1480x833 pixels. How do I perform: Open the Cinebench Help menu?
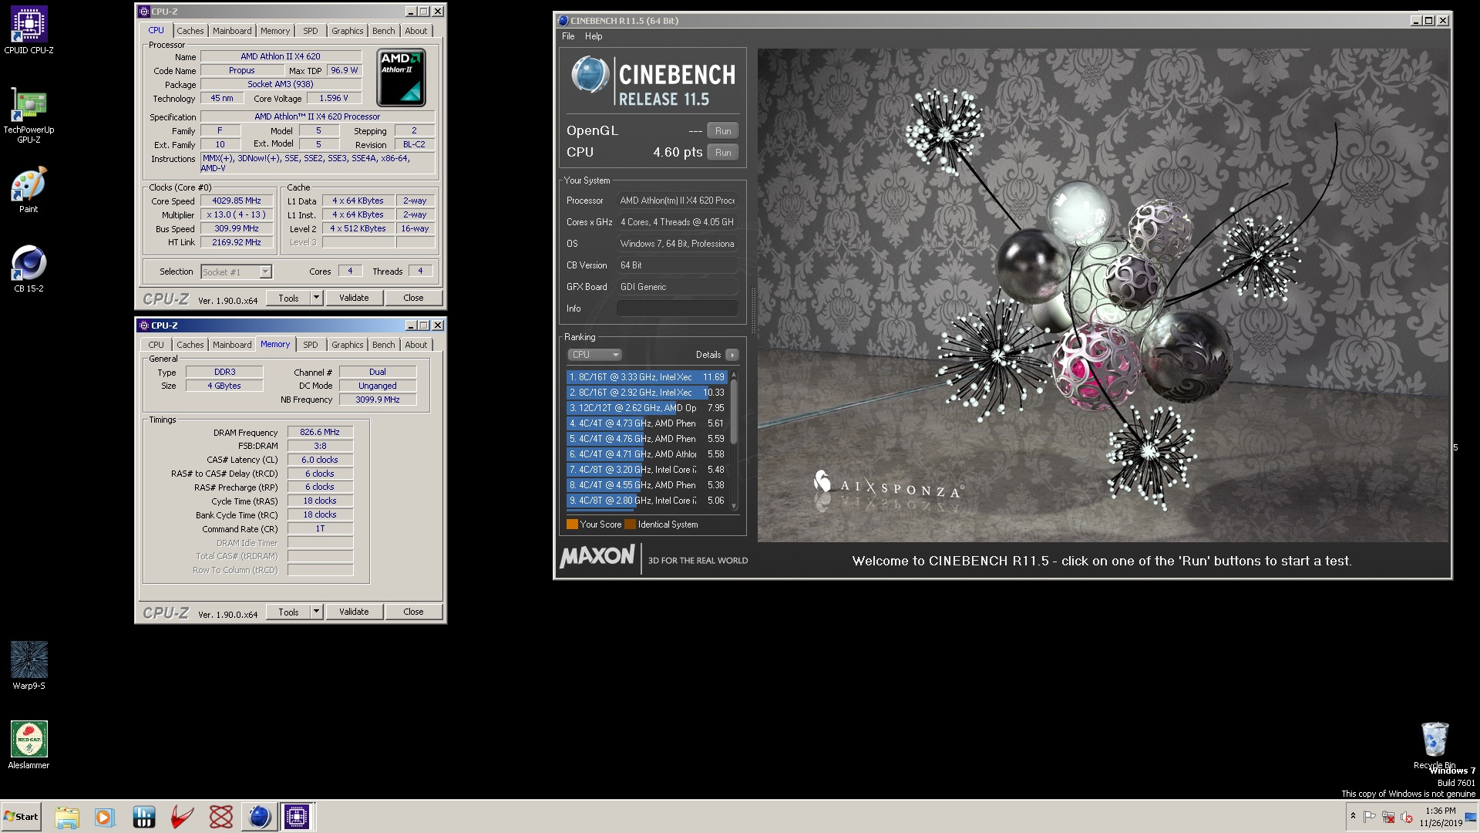coord(594,36)
